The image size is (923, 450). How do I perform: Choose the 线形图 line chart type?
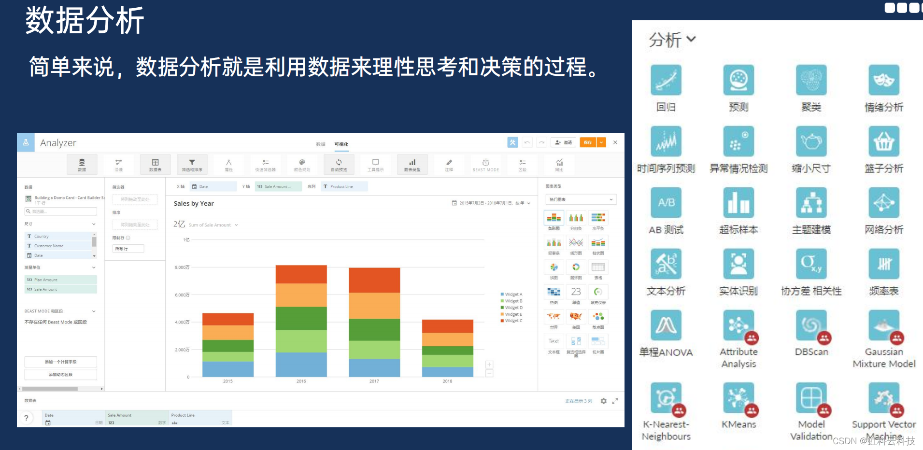(x=576, y=242)
